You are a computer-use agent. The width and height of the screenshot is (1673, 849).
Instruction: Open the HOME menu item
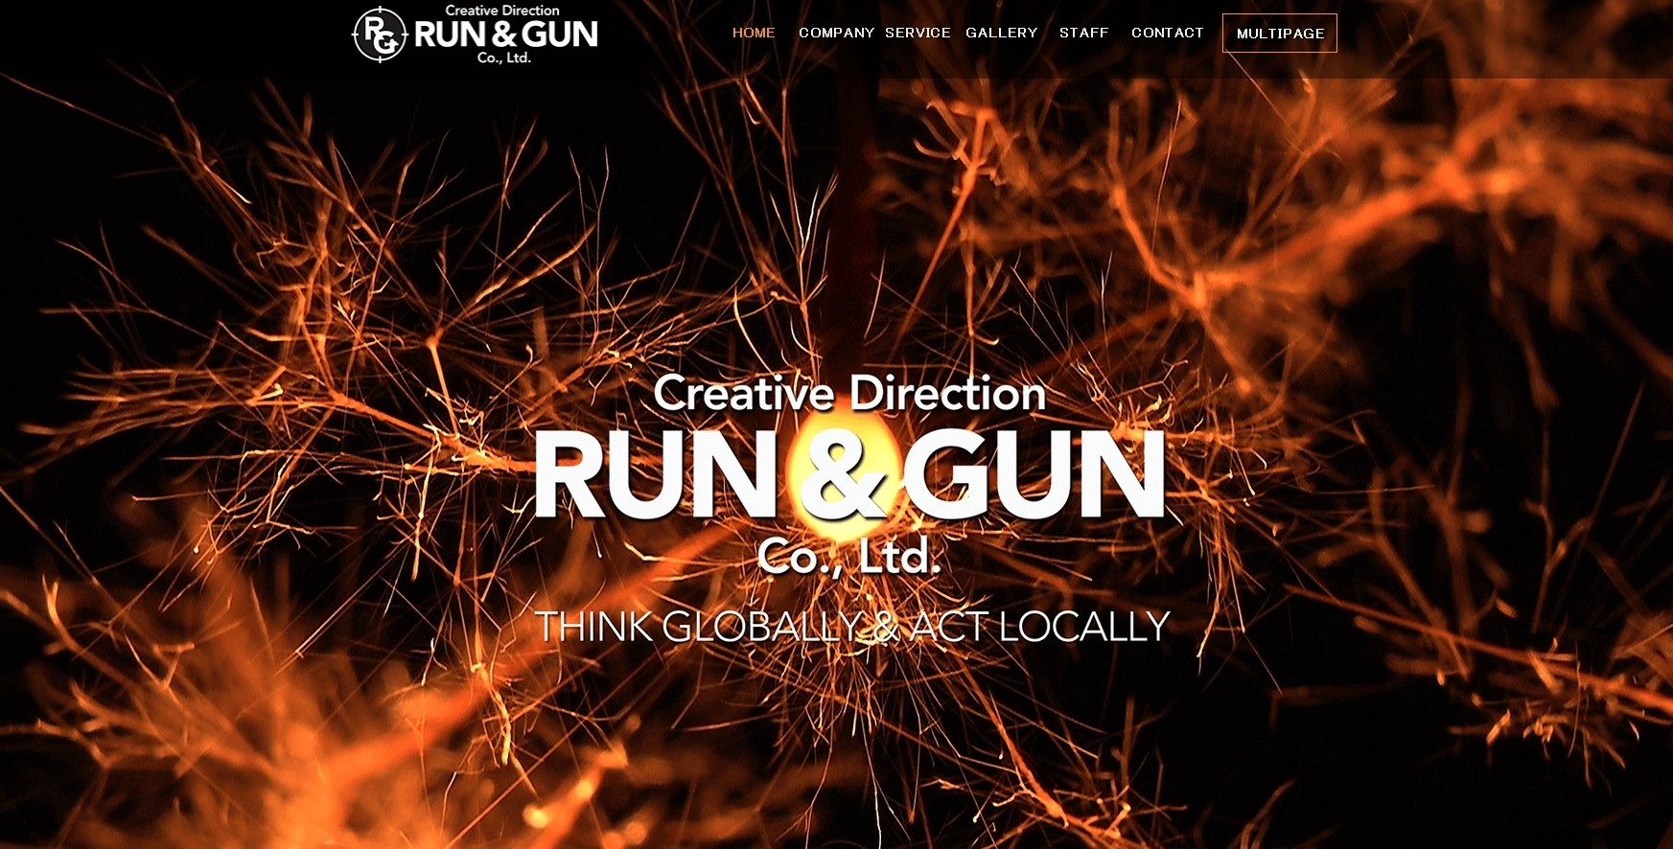coord(754,33)
